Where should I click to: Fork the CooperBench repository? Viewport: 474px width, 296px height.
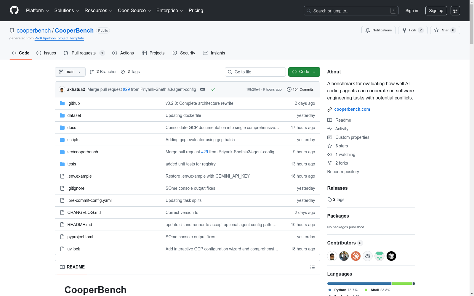[413, 30]
